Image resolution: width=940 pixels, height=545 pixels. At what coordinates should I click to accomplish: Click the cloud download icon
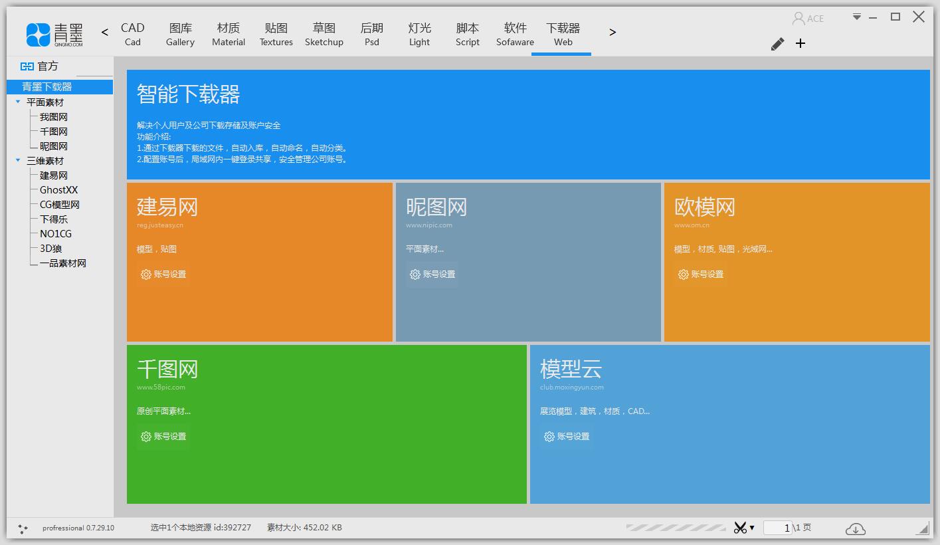[856, 528]
